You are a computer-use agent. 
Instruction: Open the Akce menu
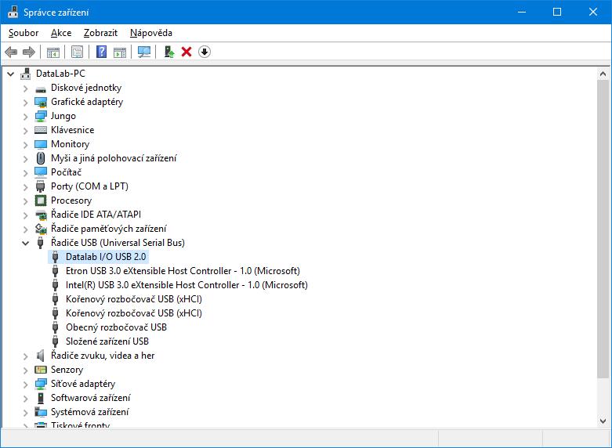(61, 33)
